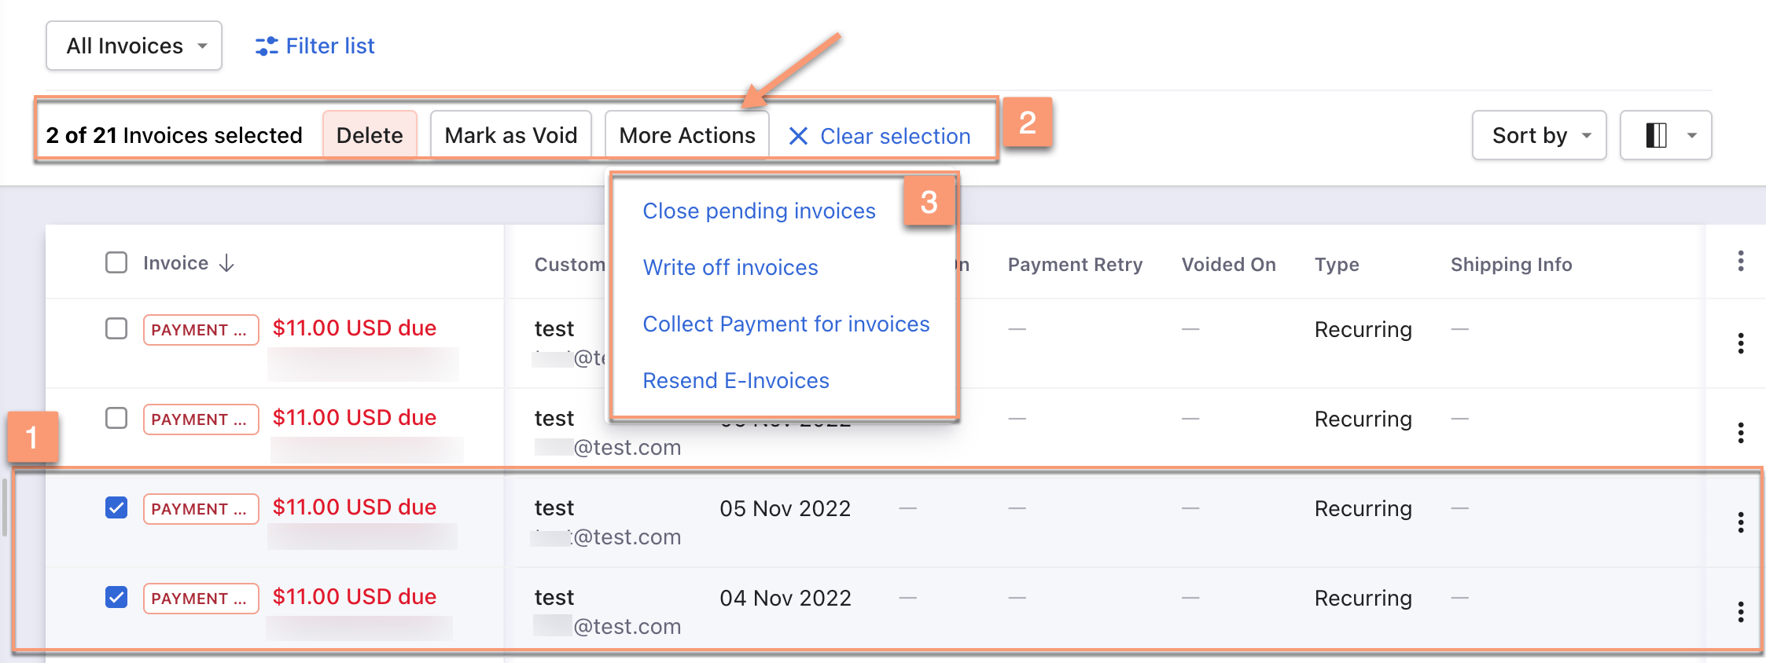
Task: Toggle the select-all Invoice header checkbox
Action: point(116,262)
